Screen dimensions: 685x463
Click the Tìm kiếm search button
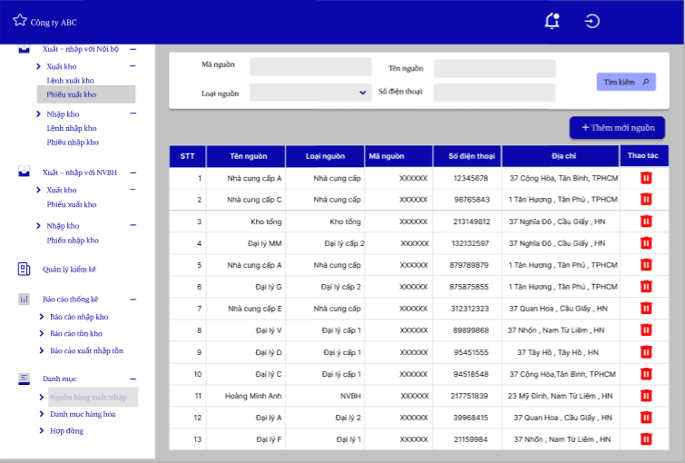(x=626, y=82)
